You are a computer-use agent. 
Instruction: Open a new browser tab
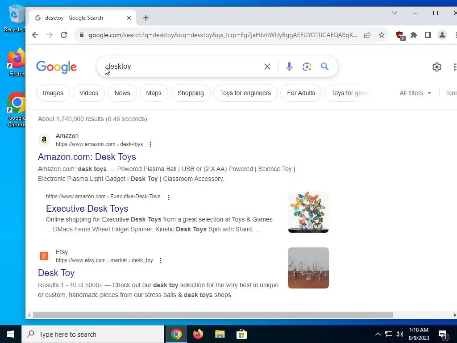pos(146,18)
